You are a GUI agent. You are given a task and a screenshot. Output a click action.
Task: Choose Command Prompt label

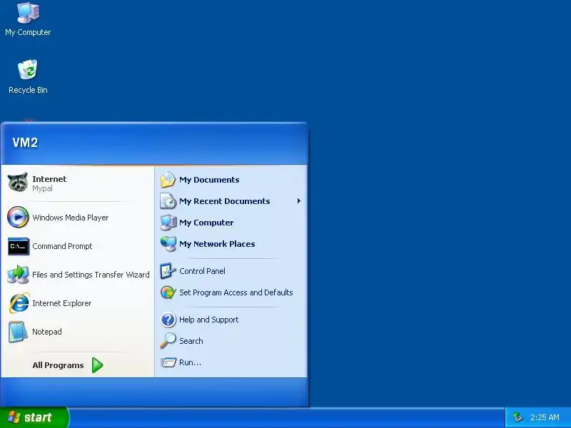62,246
